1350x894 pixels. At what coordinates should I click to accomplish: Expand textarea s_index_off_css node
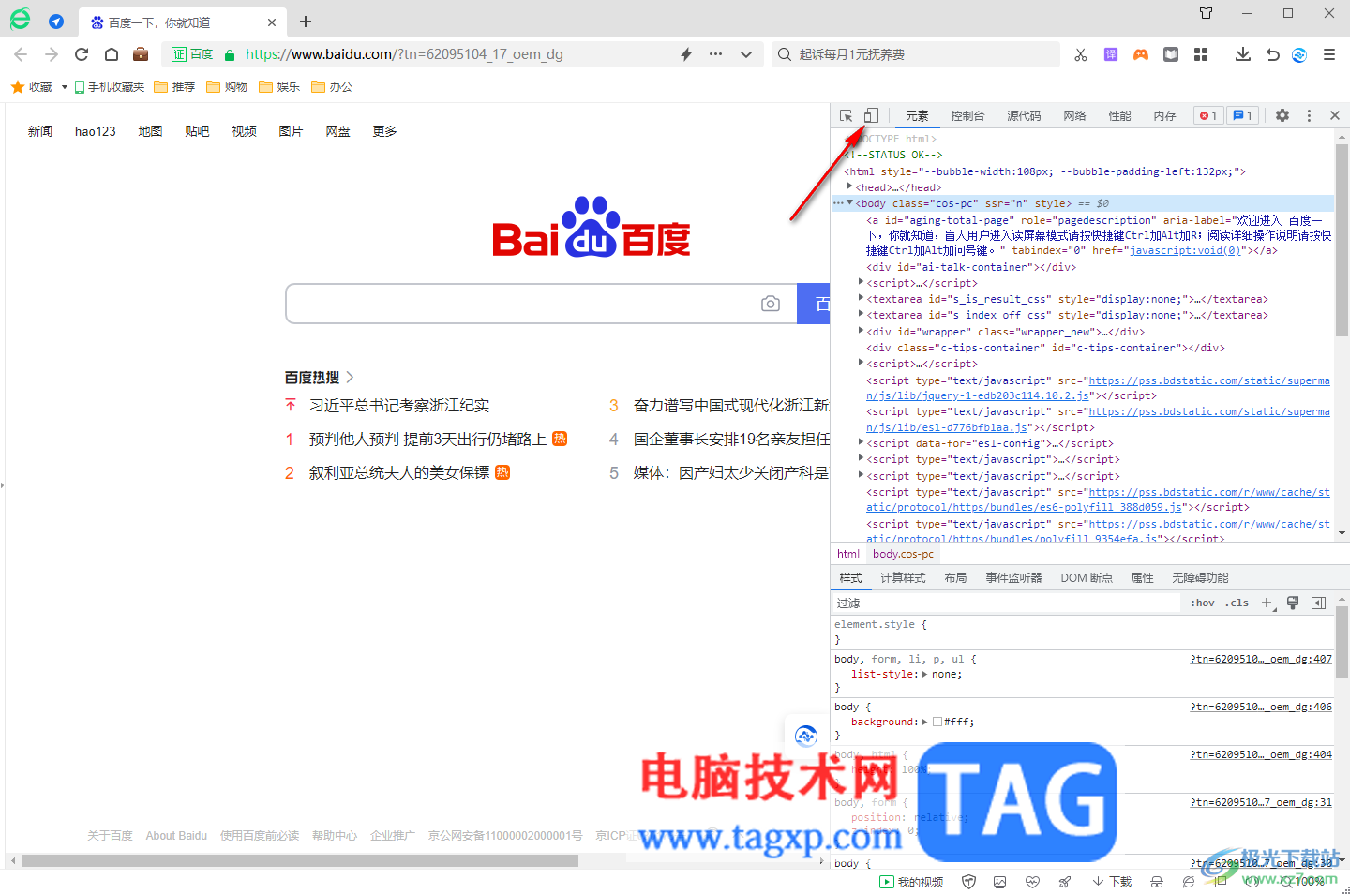(x=862, y=315)
